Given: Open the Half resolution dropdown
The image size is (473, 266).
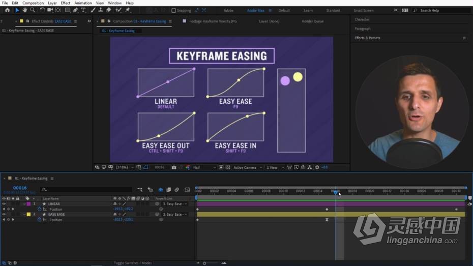Looking at the screenshot, I should pyautogui.click(x=204, y=167).
